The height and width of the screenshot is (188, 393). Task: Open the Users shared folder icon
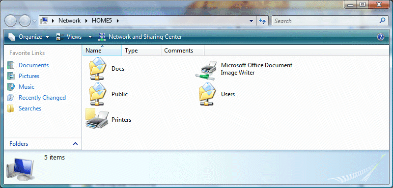coord(207,94)
